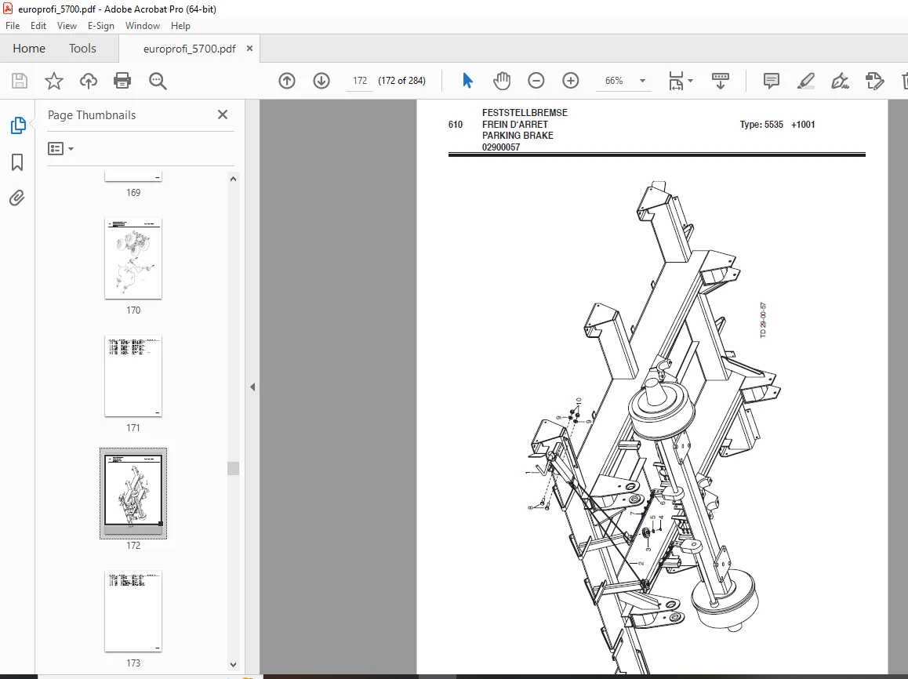Click the 66% zoom value field

click(x=614, y=81)
